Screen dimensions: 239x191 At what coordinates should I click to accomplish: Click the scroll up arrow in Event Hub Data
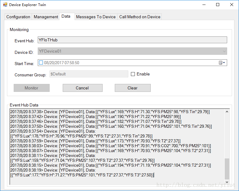pos(227,112)
